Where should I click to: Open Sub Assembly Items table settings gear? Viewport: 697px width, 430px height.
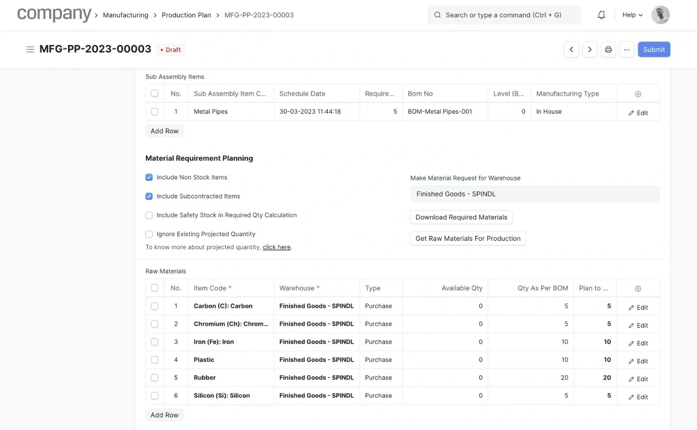[638, 94]
